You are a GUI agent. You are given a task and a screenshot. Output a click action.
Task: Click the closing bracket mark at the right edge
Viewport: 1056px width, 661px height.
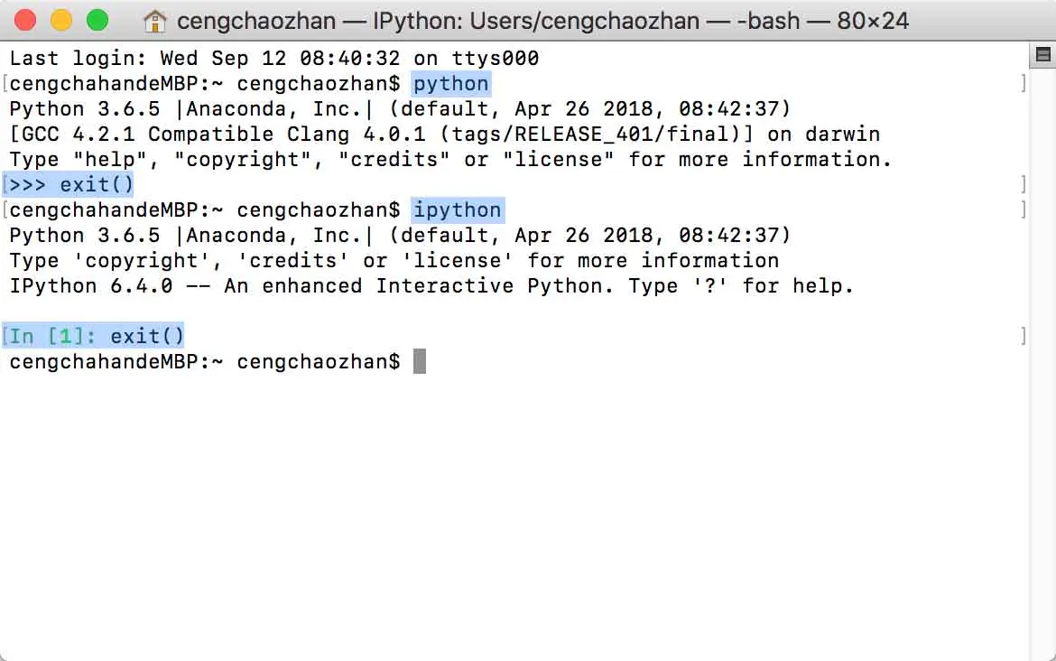pyautogui.click(x=1024, y=83)
